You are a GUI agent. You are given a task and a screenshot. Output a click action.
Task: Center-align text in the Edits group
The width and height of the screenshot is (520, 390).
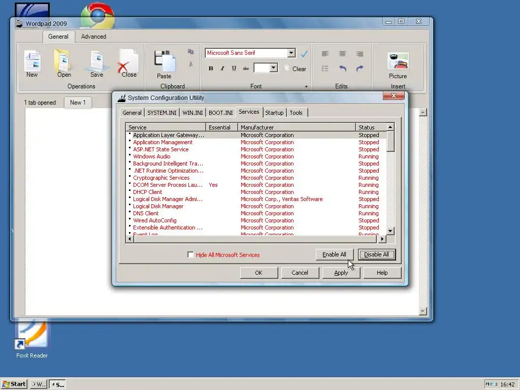click(342, 54)
